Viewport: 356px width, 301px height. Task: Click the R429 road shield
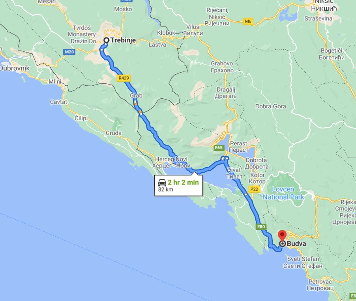tap(124, 78)
